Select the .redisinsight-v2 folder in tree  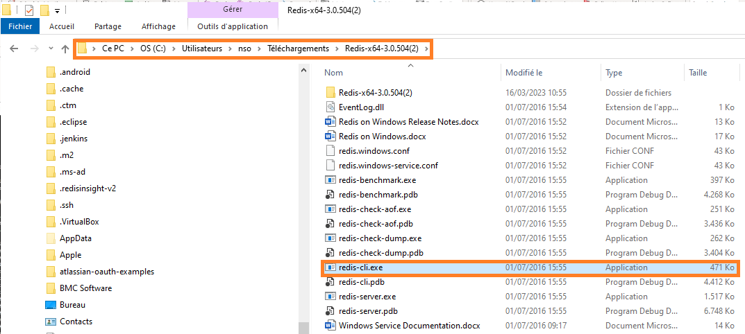[x=87, y=188]
